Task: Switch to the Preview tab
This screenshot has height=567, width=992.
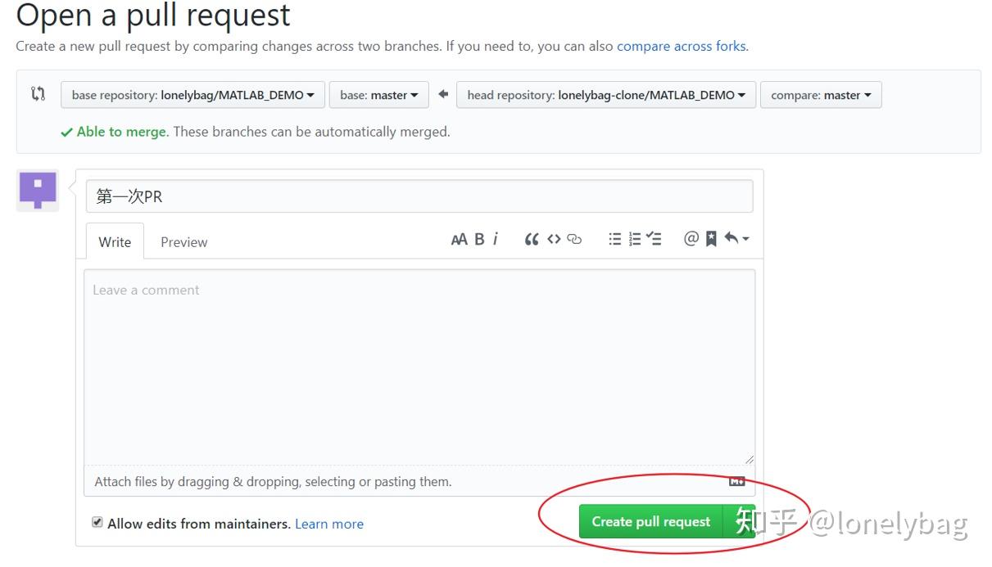Action: (183, 241)
